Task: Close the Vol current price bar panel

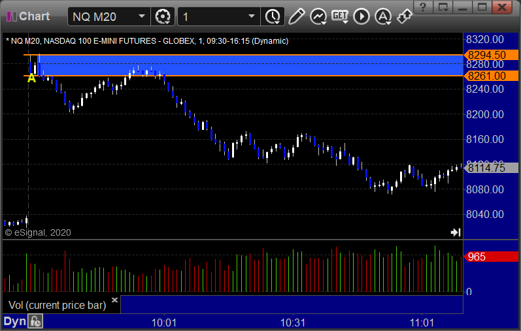Action: coord(114,300)
